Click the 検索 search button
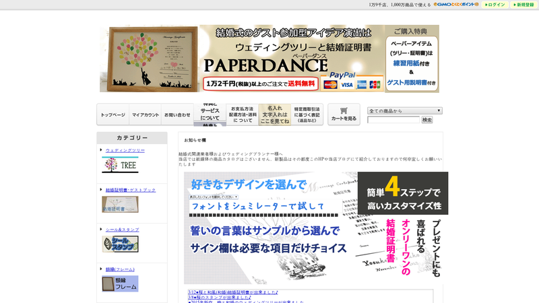The width and height of the screenshot is (539, 303). (x=427, y=120)
